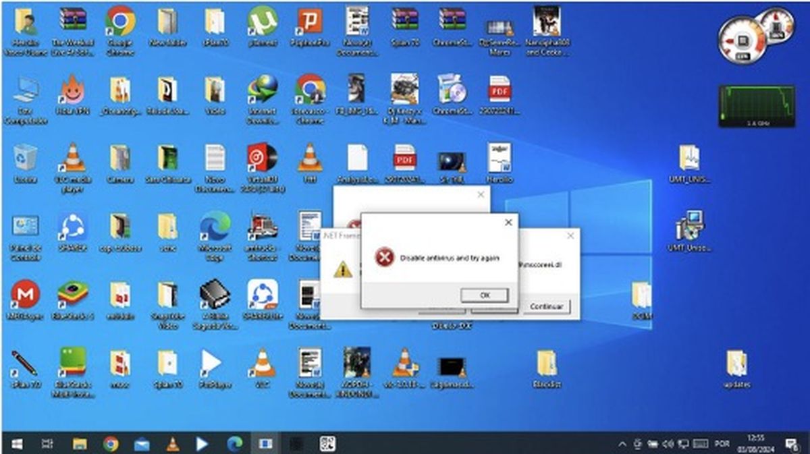Open the Painel de Controle desktop icon
Screen dimensions: 810x454
coord(25,237)
